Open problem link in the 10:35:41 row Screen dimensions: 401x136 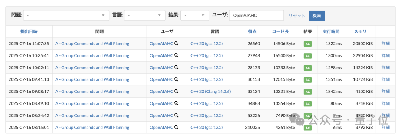(92, 55)
